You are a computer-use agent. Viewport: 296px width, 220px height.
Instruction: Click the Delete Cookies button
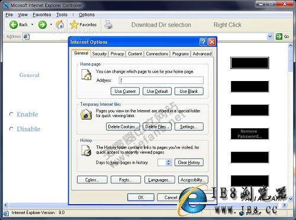123,127
